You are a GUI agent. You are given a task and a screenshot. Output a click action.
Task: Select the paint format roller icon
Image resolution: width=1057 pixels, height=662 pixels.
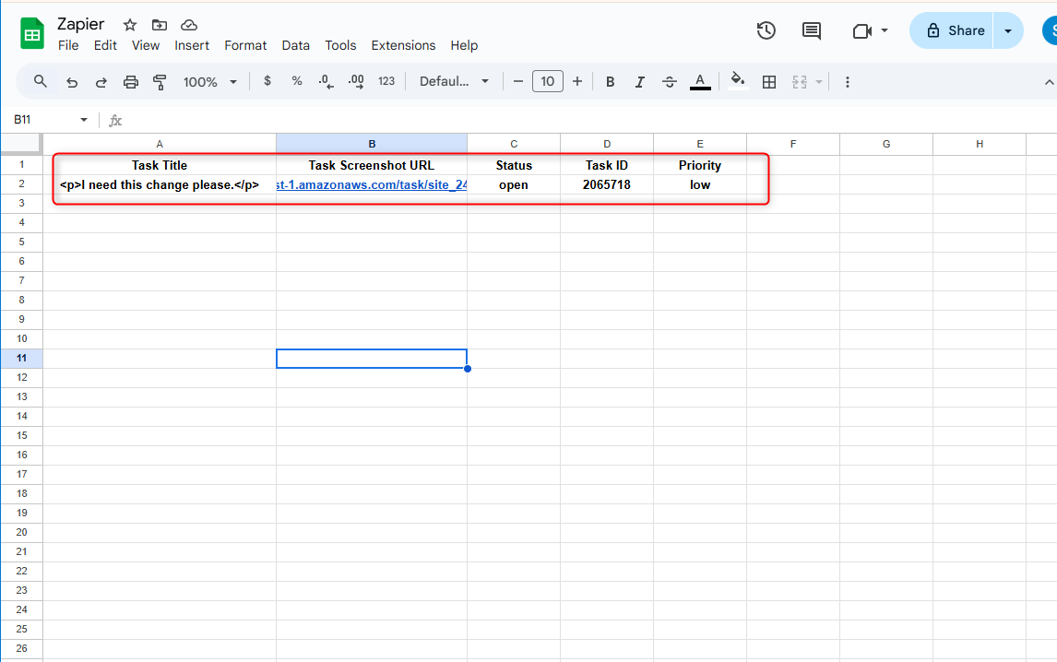pyautogui.click(x=160, y=82)
